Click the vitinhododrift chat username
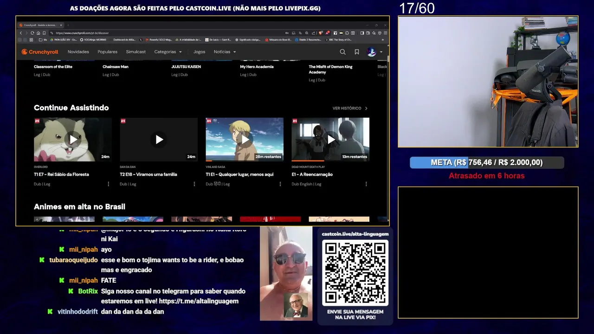The width and height of the screenshot is (594, 334). click(x=77, y=312)
